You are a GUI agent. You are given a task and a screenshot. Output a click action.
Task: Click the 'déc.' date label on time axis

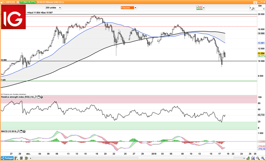pyautogui.click(x=28, y=154)
